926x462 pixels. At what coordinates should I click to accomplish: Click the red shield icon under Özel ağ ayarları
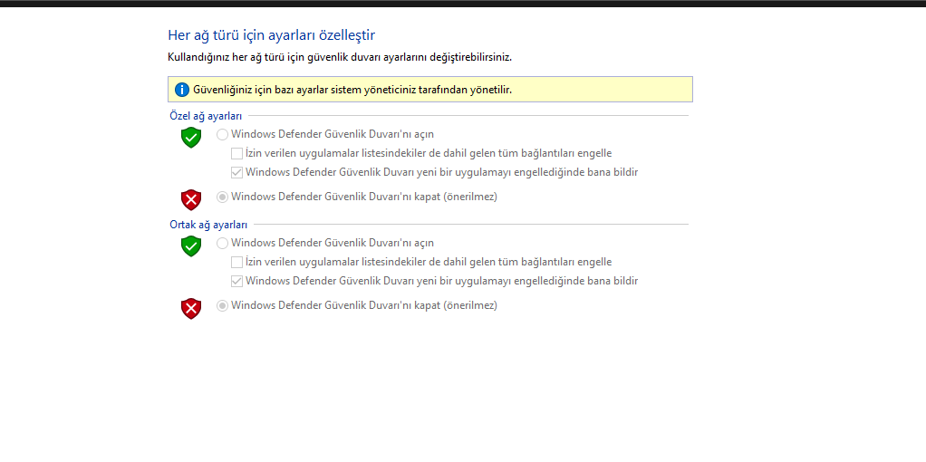pos(191,200)
